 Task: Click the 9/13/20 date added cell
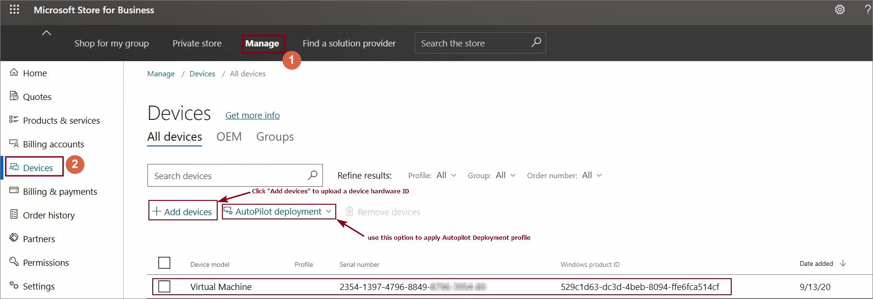[815, 287]
